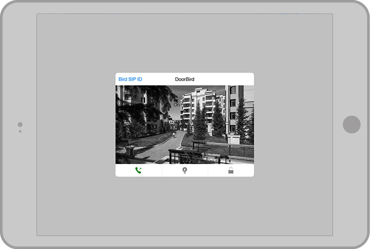
Task: Click the 'On Hook' status text
Action: [x=179, y=105]
